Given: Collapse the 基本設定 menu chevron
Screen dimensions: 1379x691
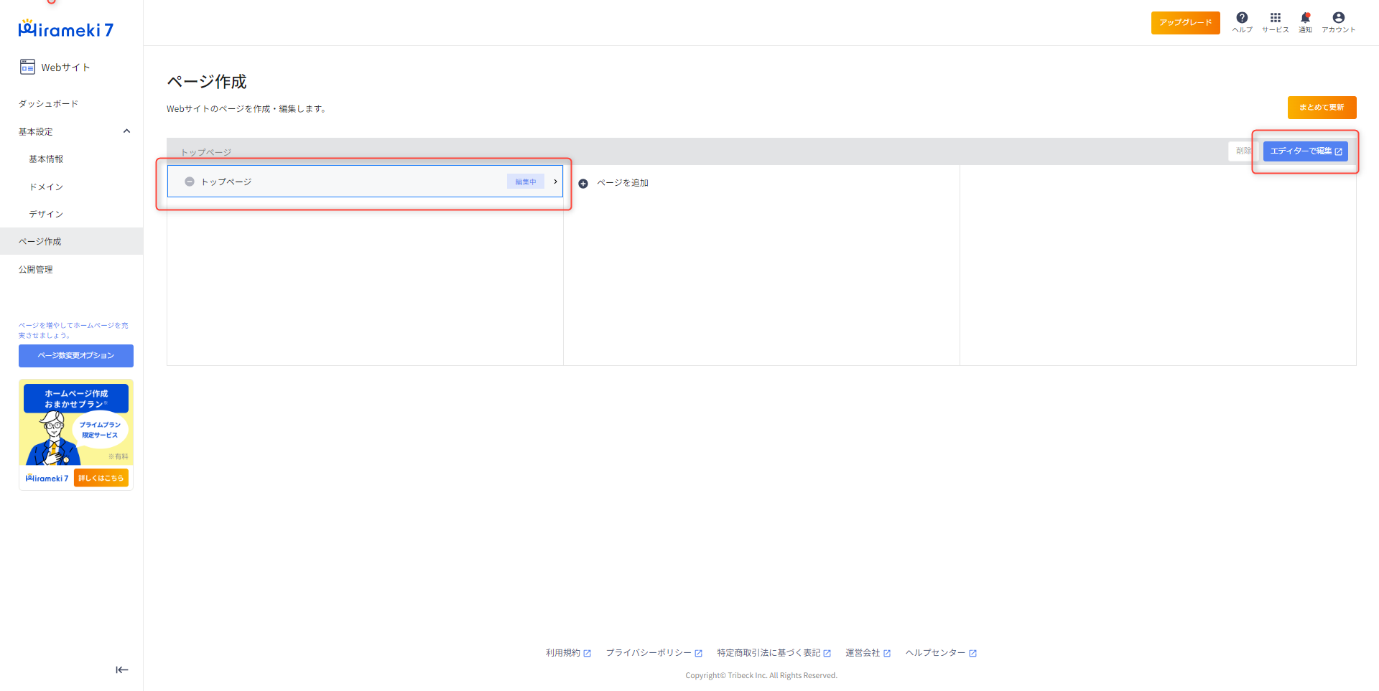Looking at the screenshot, I should click(x=127, y=131).
